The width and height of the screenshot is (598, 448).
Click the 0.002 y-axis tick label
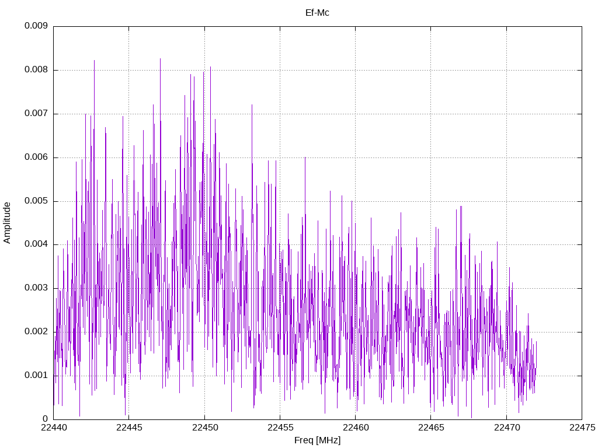point(36,332)
